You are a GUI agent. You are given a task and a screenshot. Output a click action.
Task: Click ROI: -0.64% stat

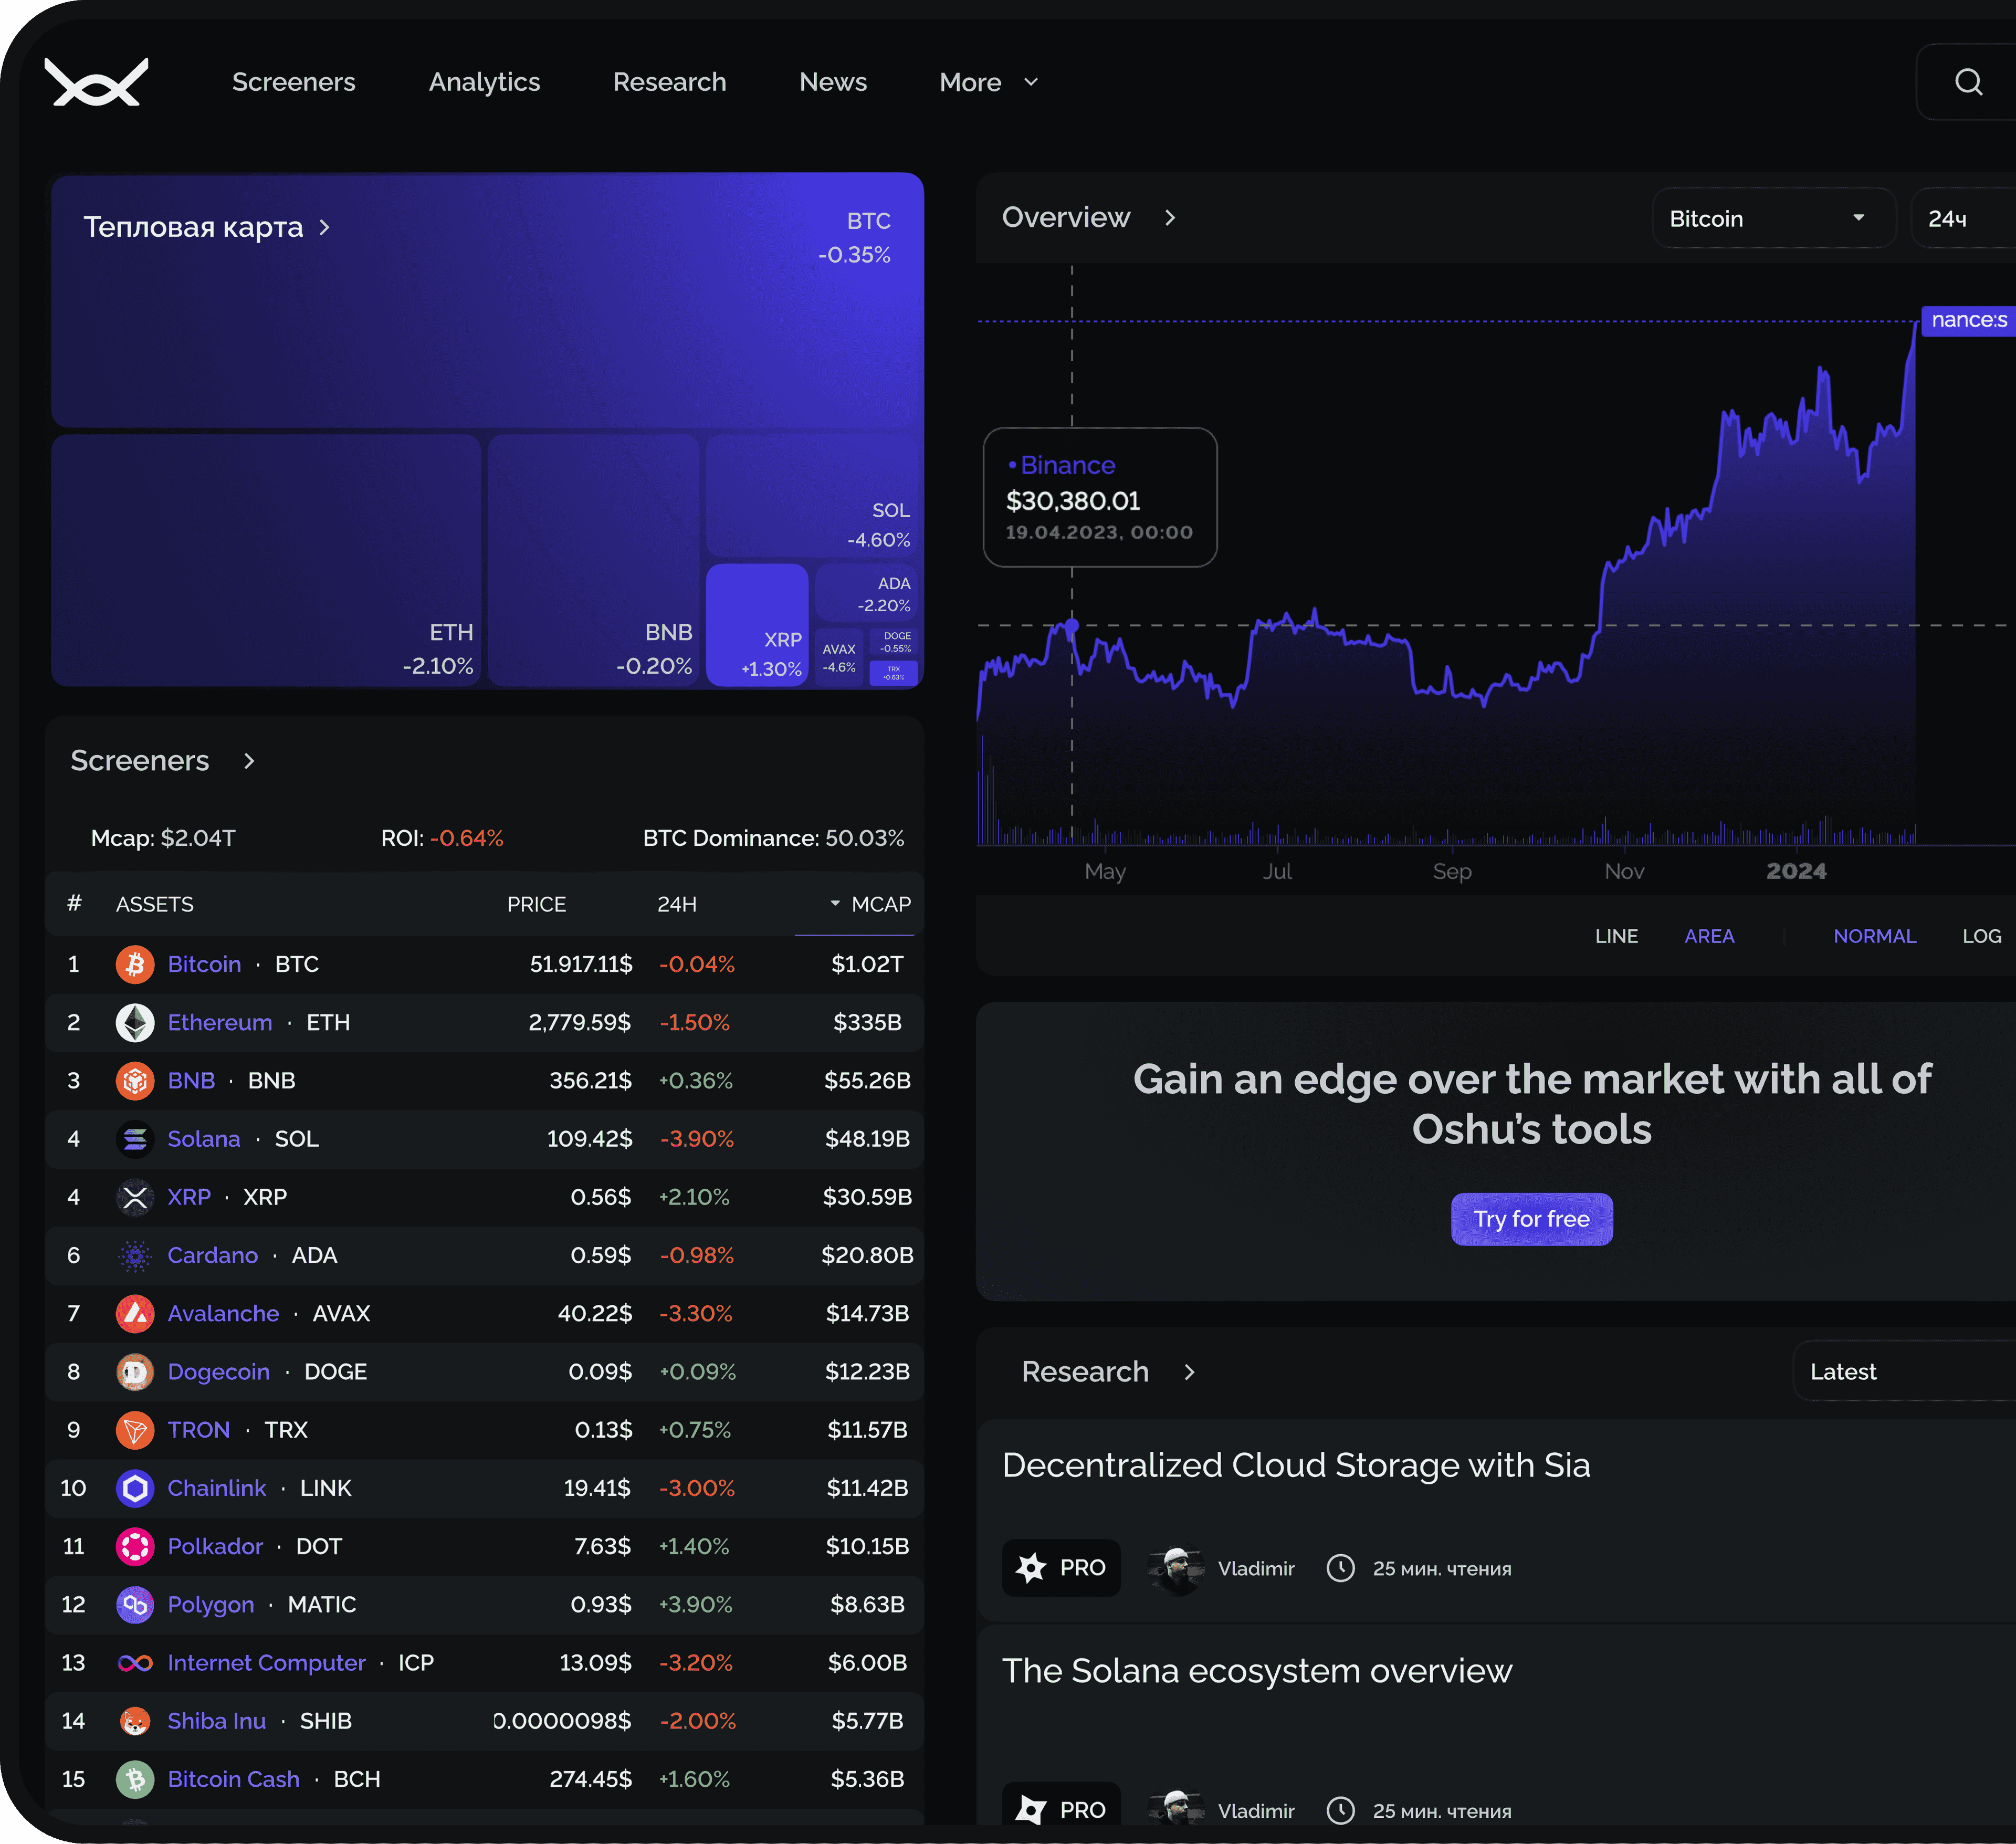tap(442, 838)
